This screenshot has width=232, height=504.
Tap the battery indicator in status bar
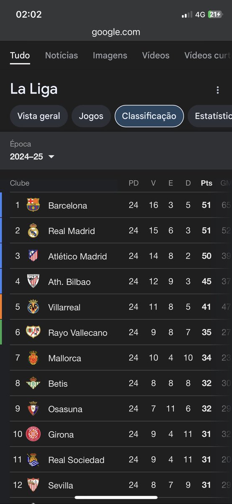[x=215, y=14]
